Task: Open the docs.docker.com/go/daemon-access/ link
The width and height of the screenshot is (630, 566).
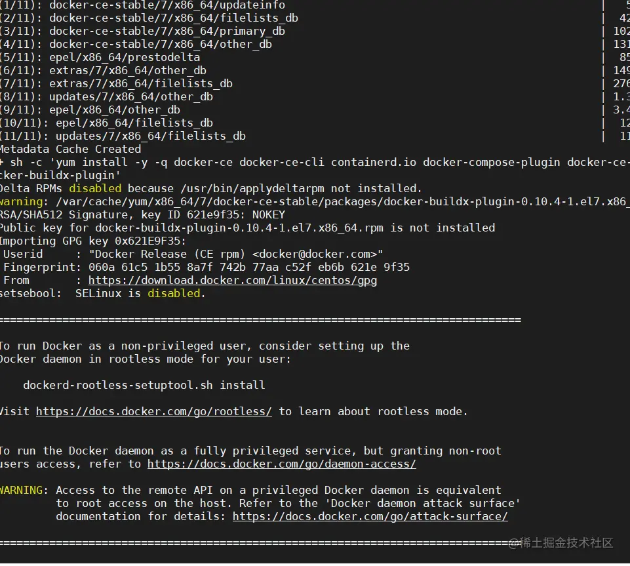Action: [282, 464]
